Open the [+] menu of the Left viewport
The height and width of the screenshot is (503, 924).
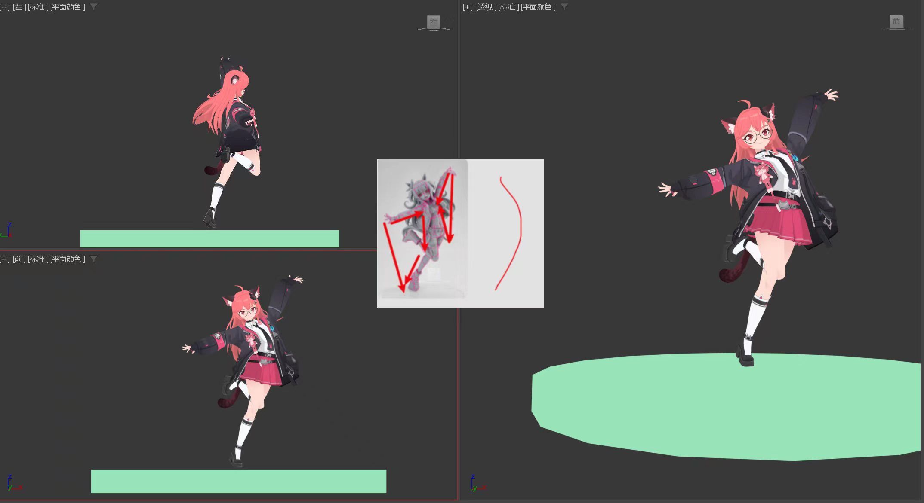pos(5,7)
